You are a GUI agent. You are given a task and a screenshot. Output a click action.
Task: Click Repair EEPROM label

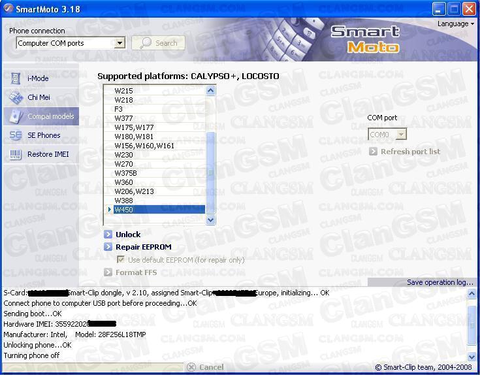coord(143,247)
